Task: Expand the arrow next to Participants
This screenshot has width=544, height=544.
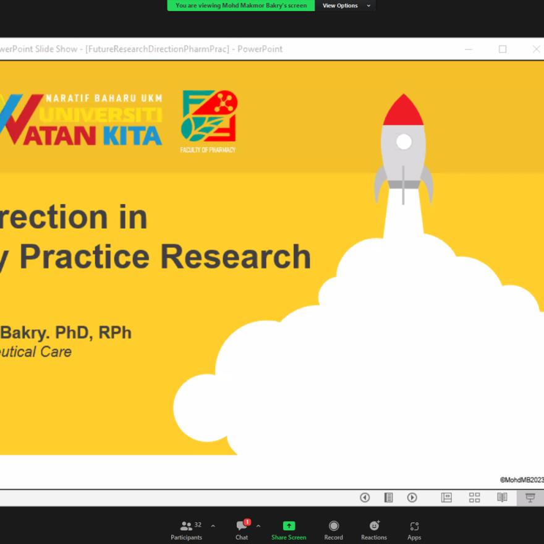Action: [213, 526]
